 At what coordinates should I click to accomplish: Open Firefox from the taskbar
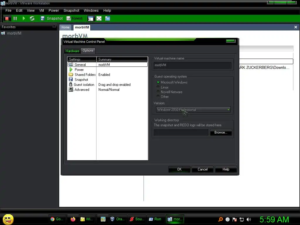pos(73,219)
